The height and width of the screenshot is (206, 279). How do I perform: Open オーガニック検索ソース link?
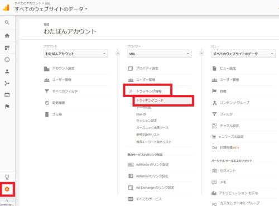pos(152,128)
